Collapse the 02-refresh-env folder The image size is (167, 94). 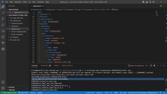tap(15, 21)
